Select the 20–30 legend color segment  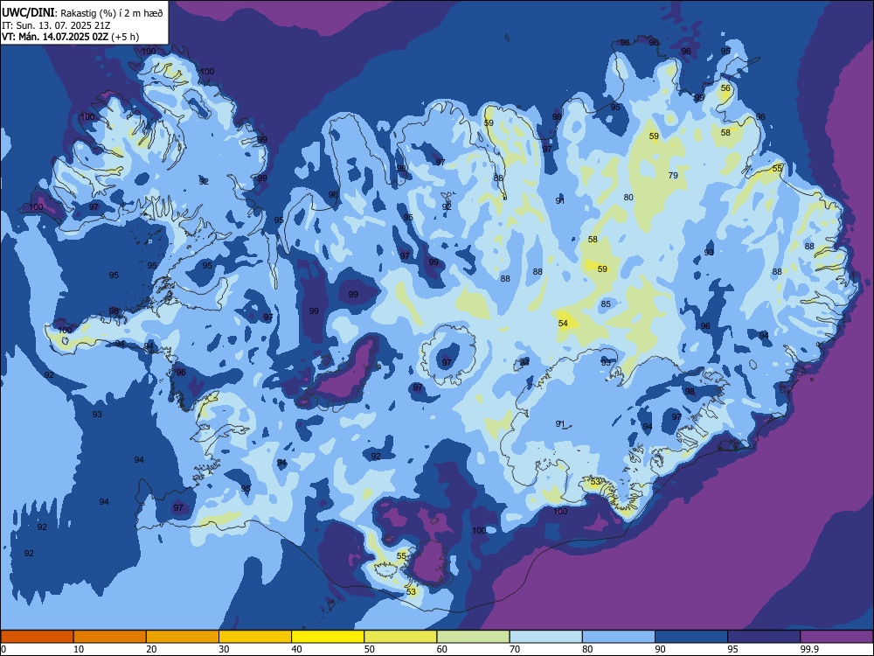coord(183,637)
